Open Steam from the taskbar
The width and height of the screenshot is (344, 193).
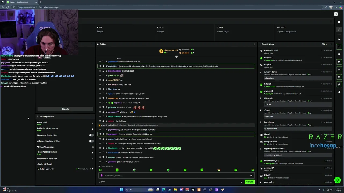click(x=169, y=190)
